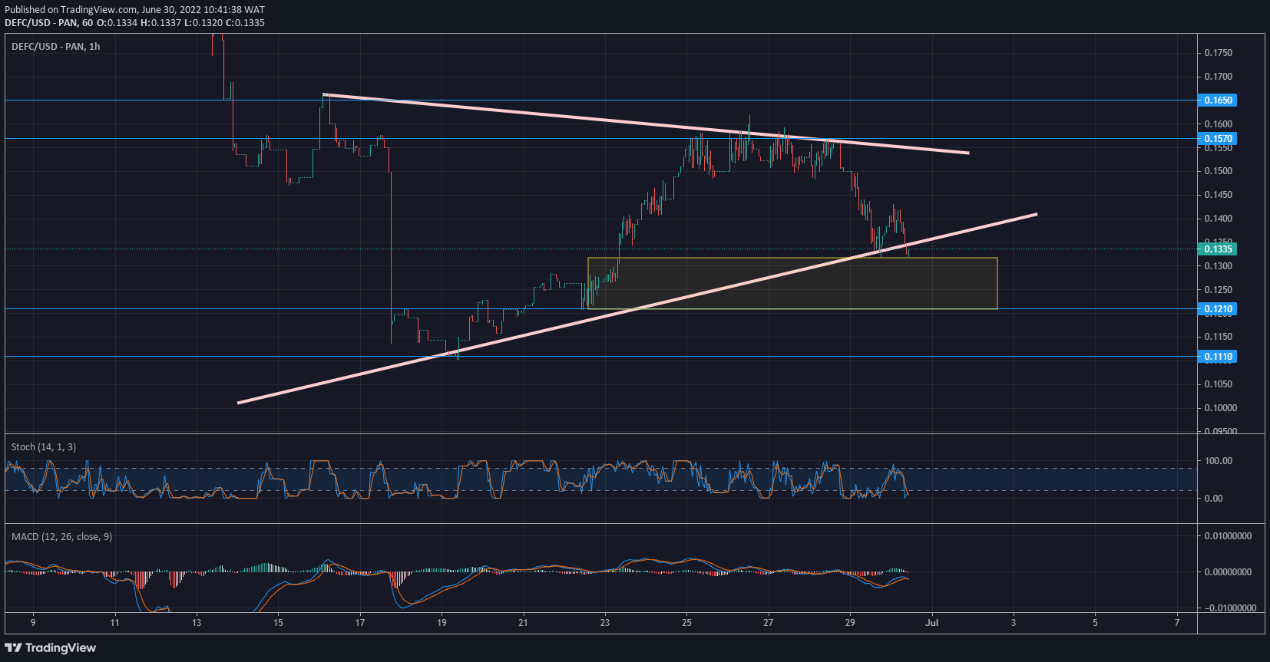The height and width of the screenshot is (662, 1270).
Task: Click date 29 on time axis
Action: 850,623
